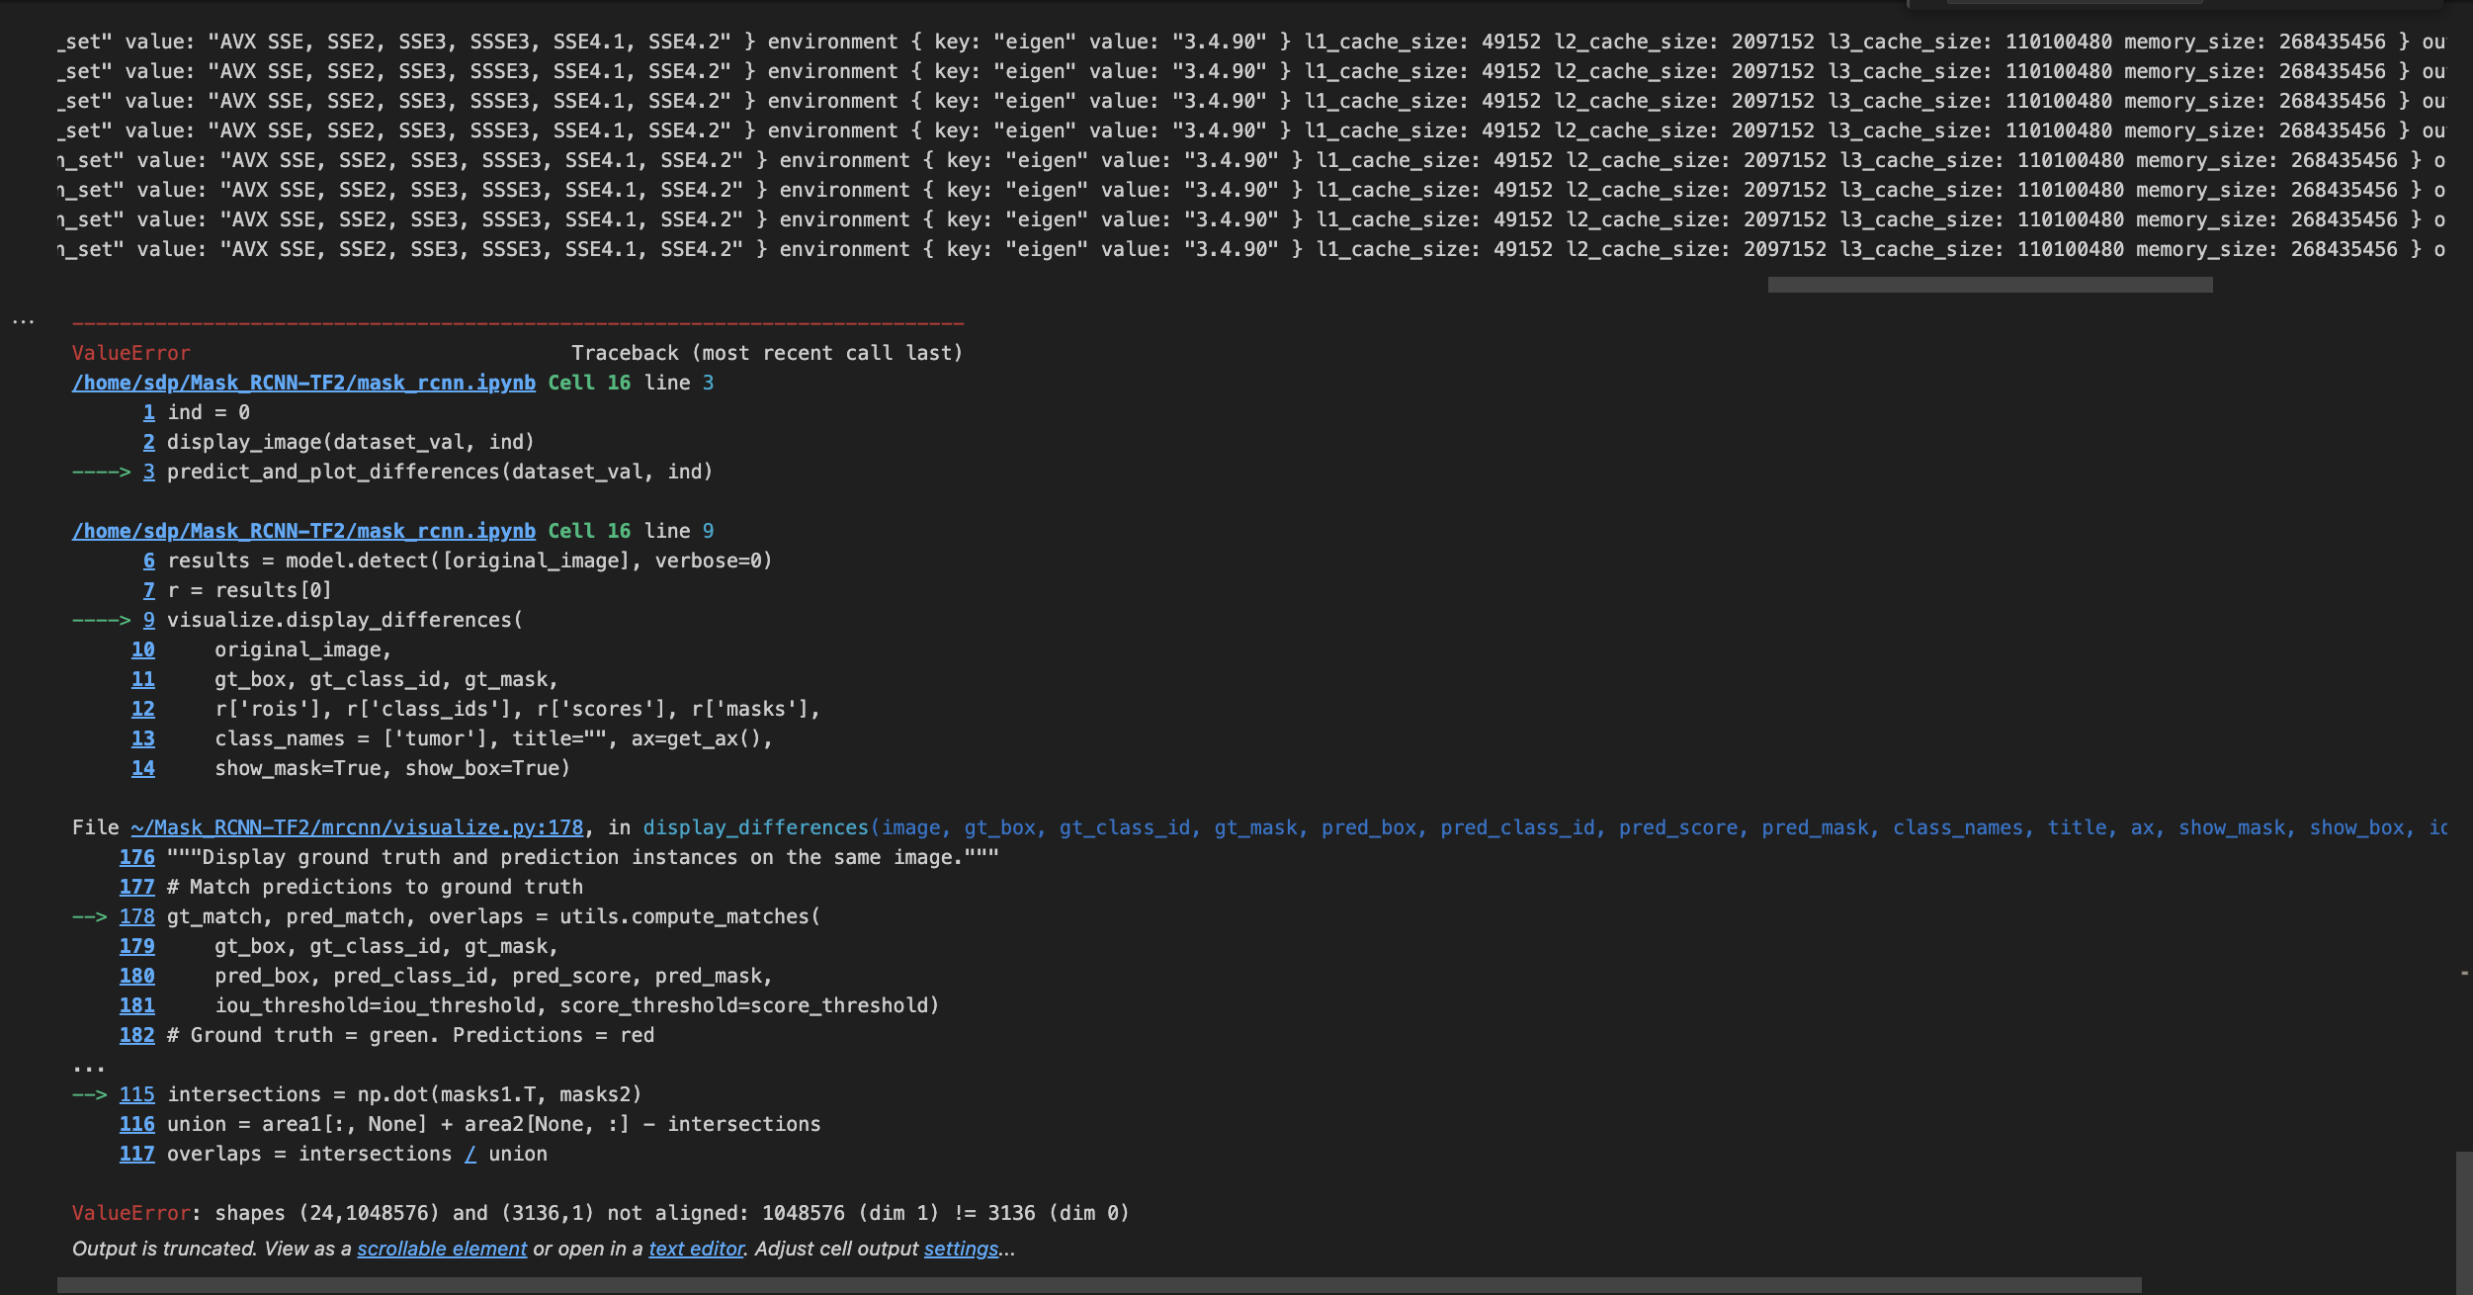Click line number 176 link
Image resolution: width=2473 pixels, height=1295 pixels.
(x=136, y=857)
